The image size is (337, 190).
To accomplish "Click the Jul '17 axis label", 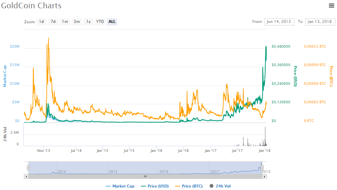I will pos(237,151).
